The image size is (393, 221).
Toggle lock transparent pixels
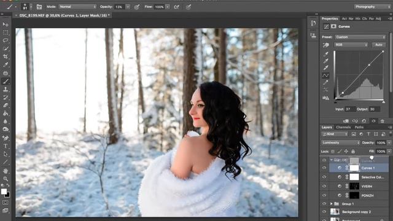(x=333, y=152)
